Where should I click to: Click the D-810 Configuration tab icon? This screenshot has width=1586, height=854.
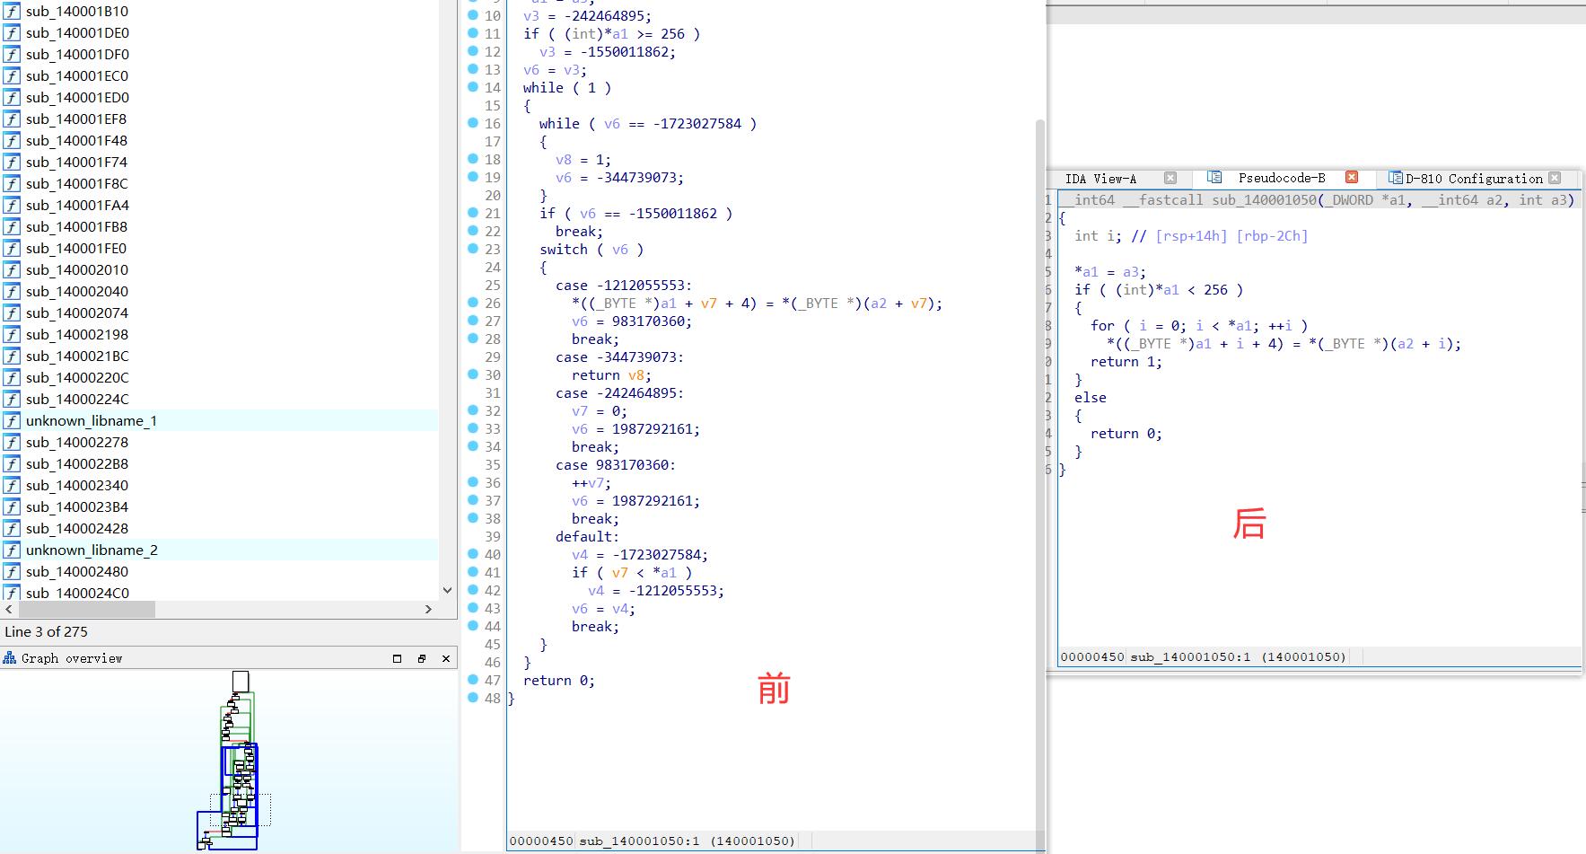tap(1396, 178)
